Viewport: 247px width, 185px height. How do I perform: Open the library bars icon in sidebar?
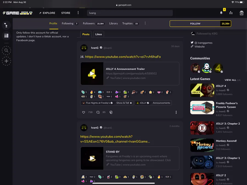coord(6,36)
